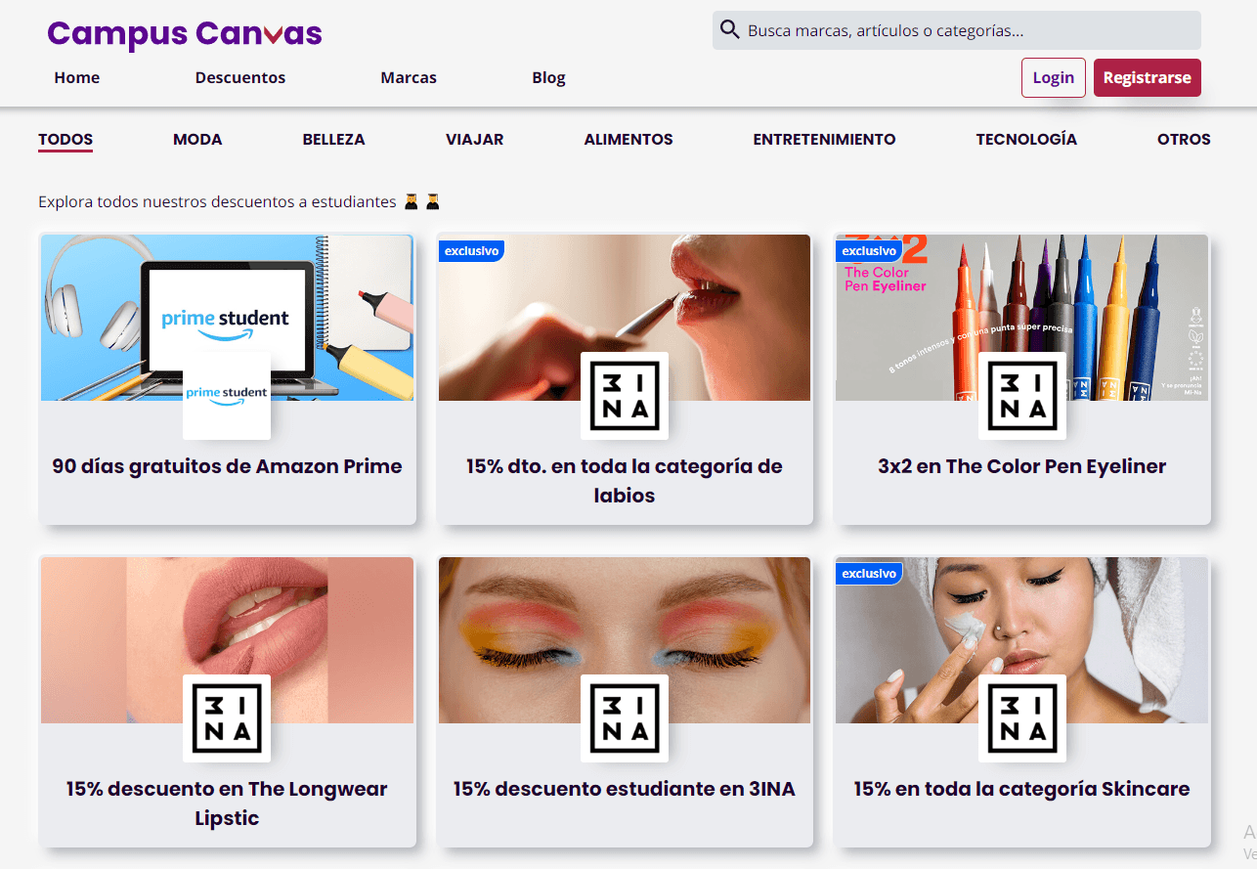The image size is (1257, 869).
Task: Click the 3INA logo on labios card
Action: 625,395
